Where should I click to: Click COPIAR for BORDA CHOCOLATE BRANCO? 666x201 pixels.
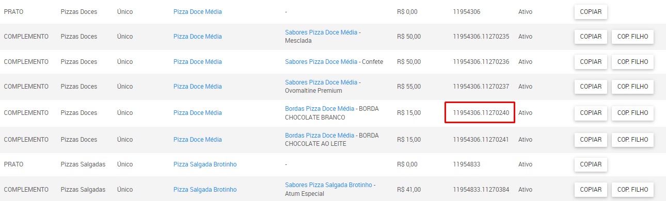click(x=591, y=113)
